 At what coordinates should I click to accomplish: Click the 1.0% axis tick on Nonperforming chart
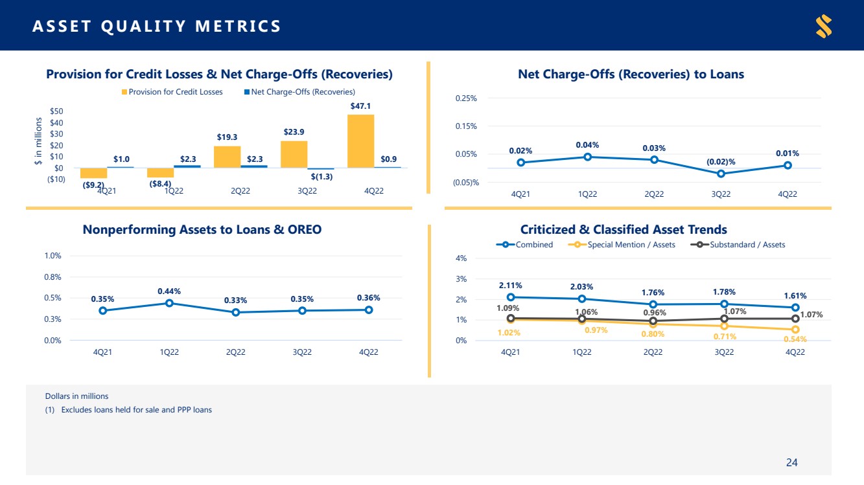pyautogui.click(x=53, y=256)
